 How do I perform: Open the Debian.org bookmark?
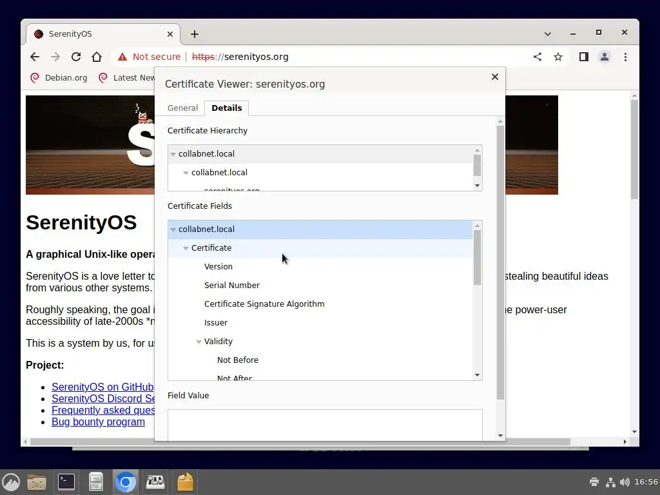(59, 78)
